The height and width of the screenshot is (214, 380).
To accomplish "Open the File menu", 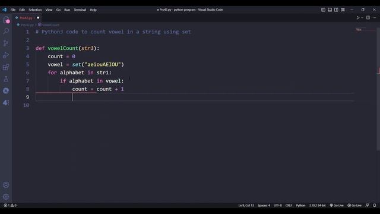I will pos(13,10).
